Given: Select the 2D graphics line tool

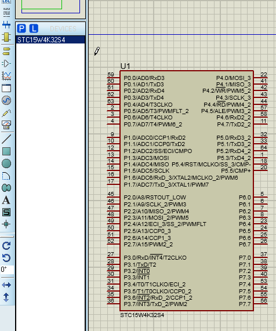Looking at the screenshot, I should [6, 139].
